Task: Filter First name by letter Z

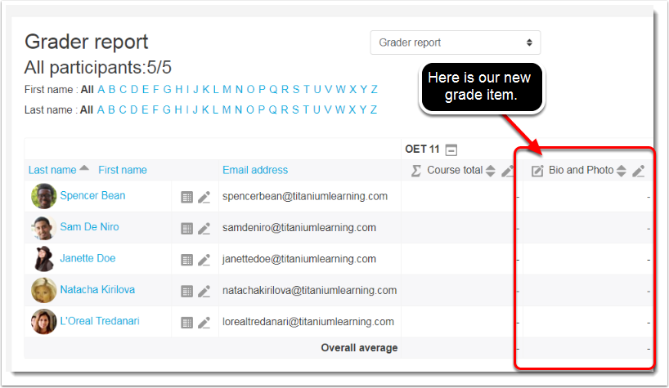Action: 375,89
